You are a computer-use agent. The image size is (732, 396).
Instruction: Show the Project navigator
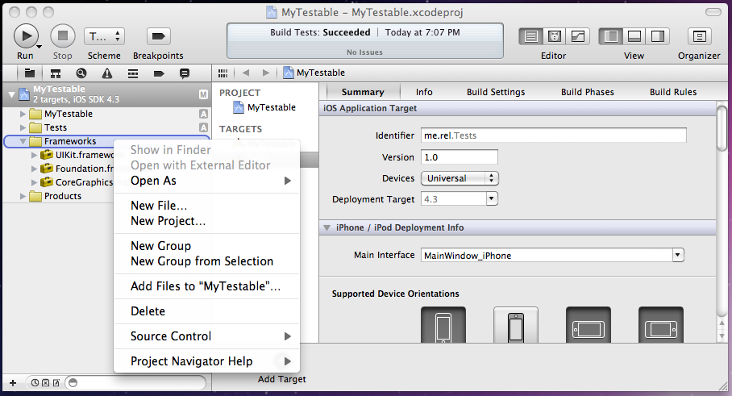(x=30, y=73)
